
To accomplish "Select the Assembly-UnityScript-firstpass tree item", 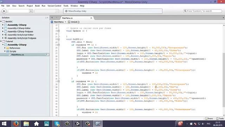I will pos(22,38).
